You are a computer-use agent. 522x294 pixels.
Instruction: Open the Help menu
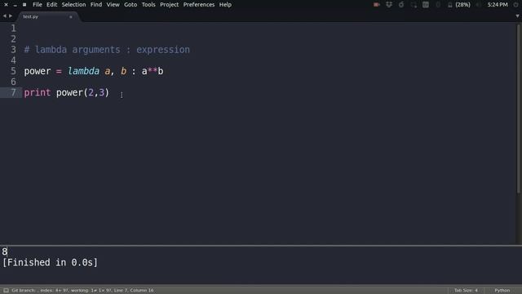(x=225, y=5)
